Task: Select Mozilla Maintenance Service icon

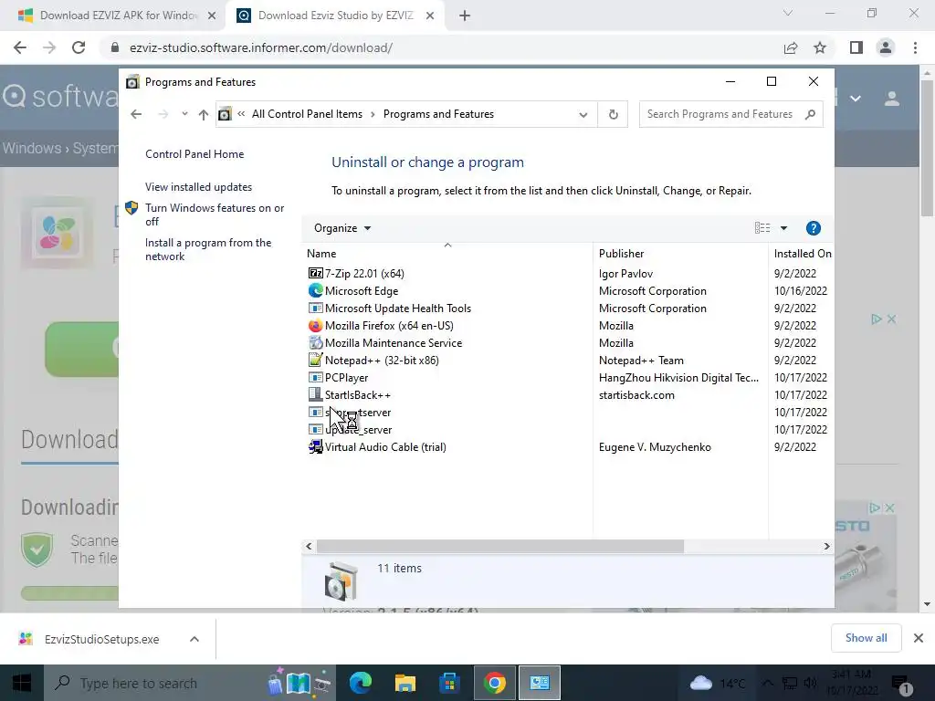Action: pyautogui.click(x=315, y=343)
